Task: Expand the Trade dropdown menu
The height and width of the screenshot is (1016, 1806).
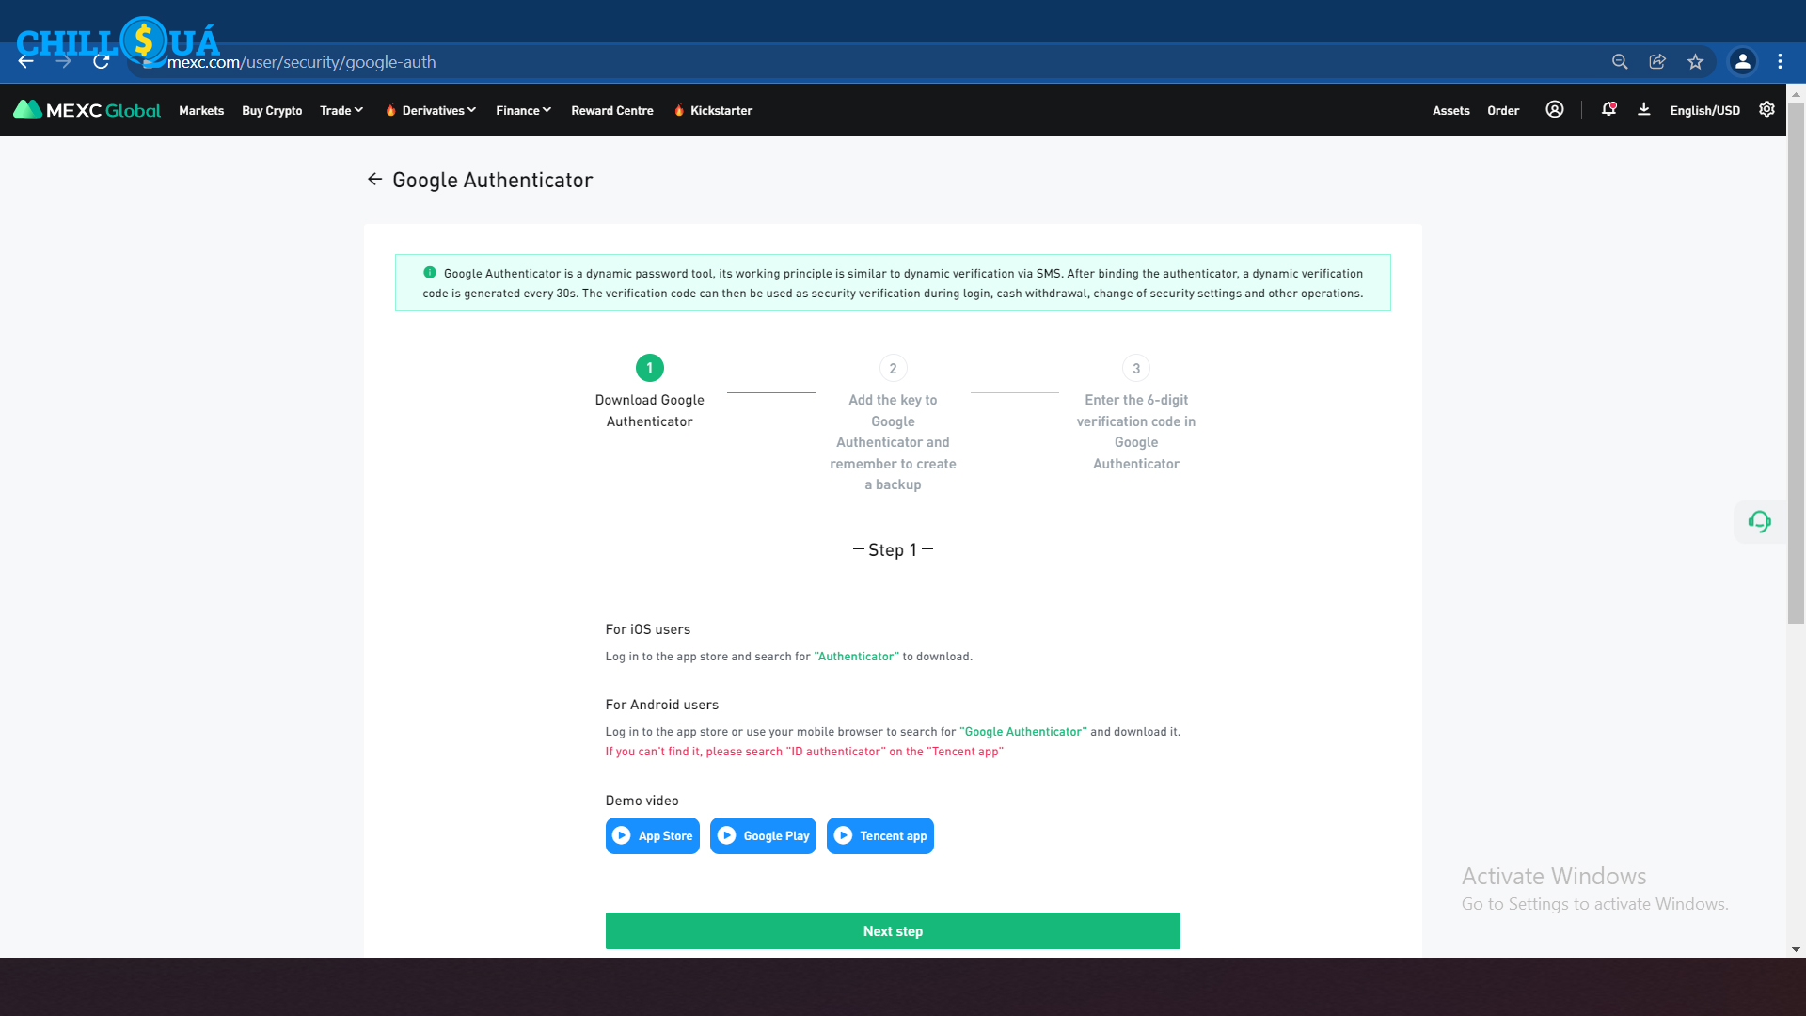Action: tap(341, 110)
